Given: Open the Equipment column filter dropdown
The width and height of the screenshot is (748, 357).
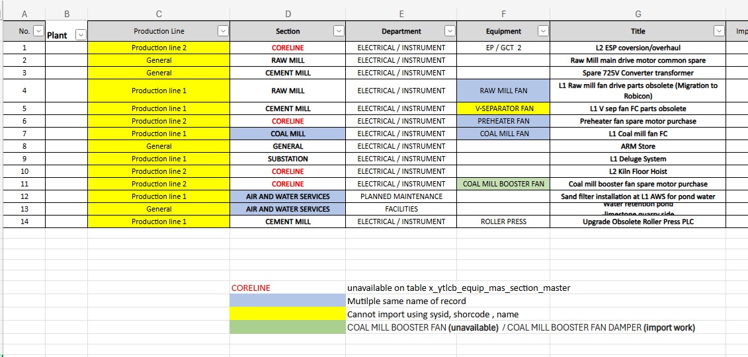Looking at the screenshot, I should (543, 31).
